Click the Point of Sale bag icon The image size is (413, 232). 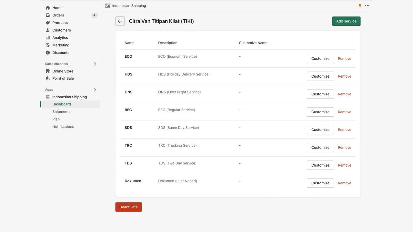tap(48, 78)
